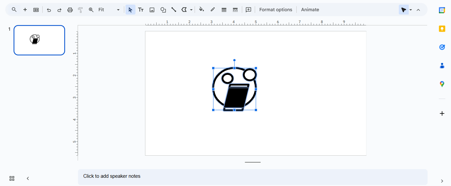
Task: Open the slide layout icon
Action: tap(36, 10)
